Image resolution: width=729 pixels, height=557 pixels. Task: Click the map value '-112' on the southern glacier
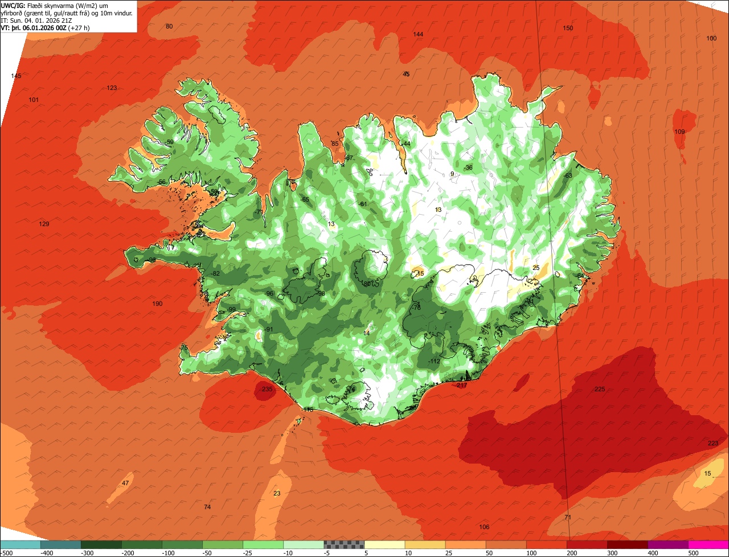[435, 362]
